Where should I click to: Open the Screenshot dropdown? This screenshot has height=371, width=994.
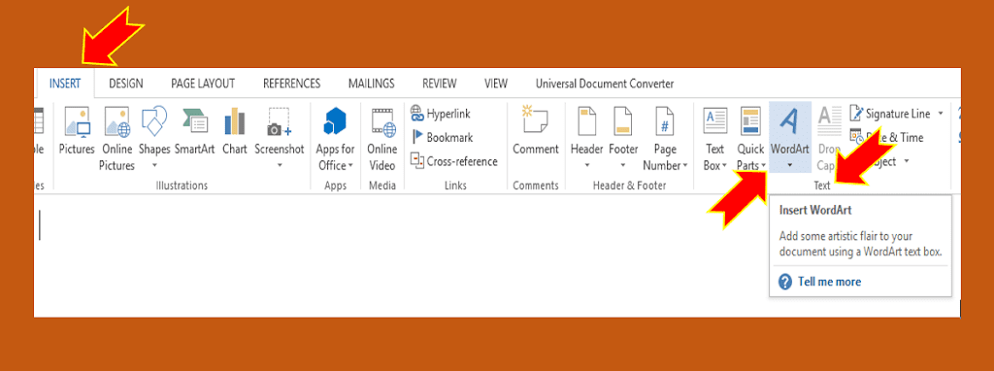280,165
